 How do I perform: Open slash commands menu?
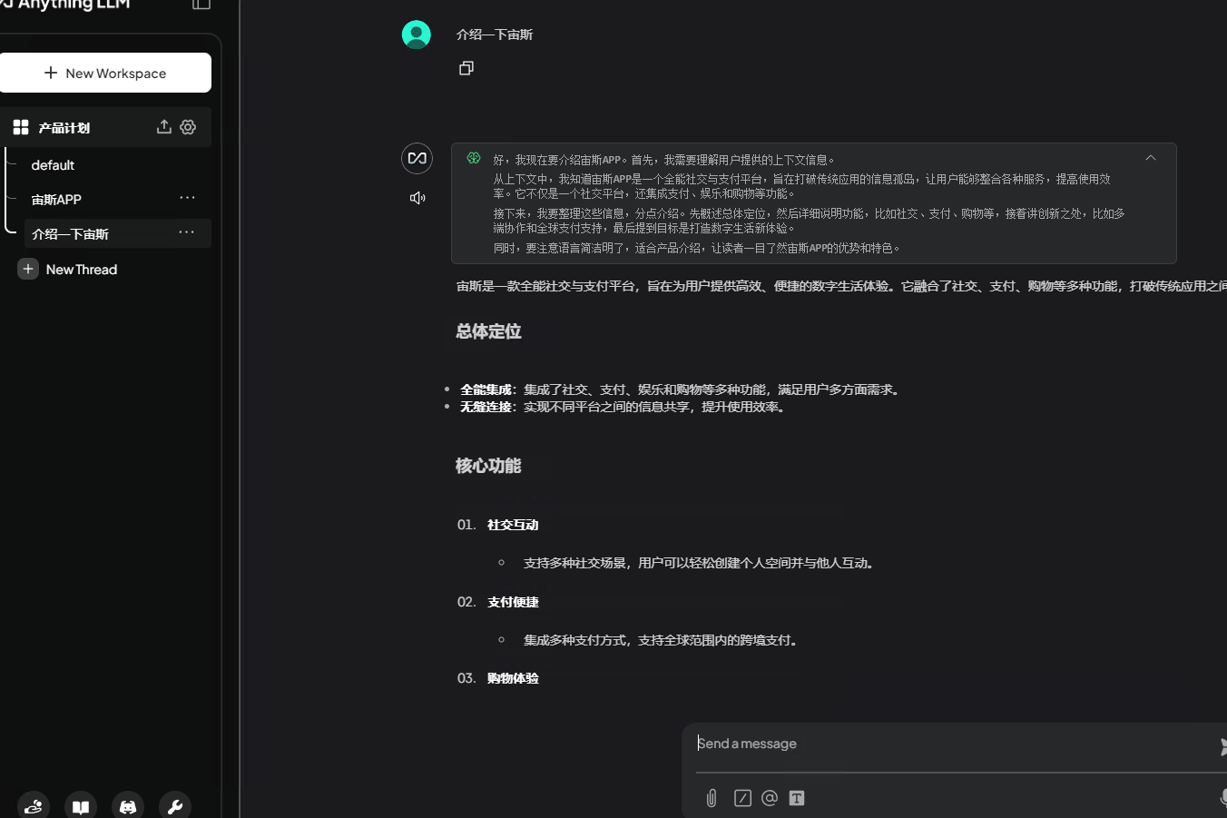742,798
